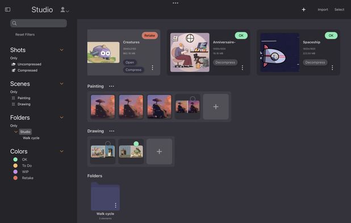The height and width of the screenshot is (223, 351).
Task: Open the Drawing scene options menu
Action: point(112,131)
